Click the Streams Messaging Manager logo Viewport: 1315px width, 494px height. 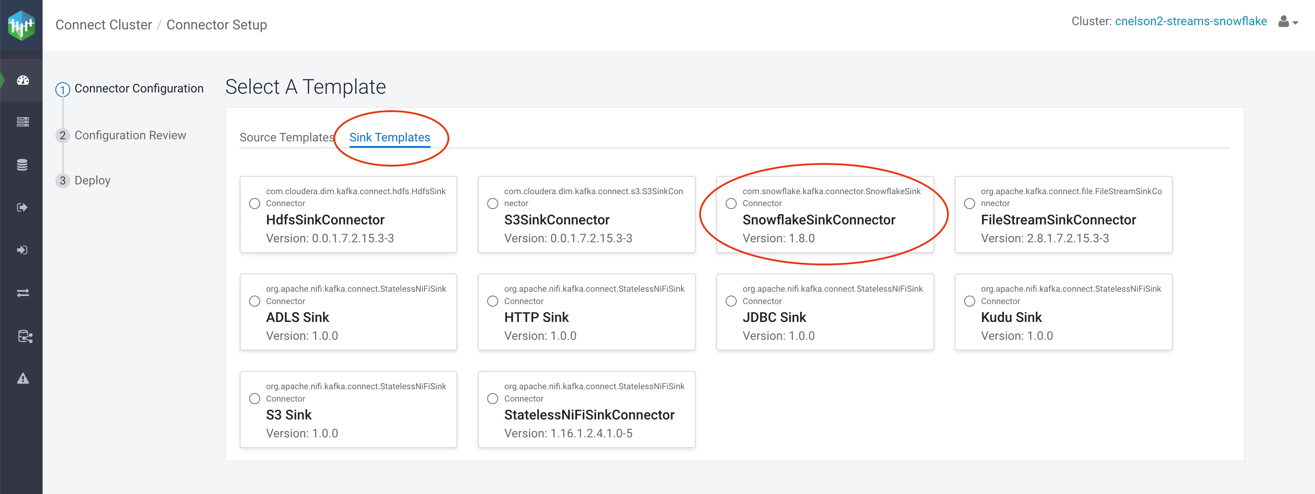pos(21,25)
